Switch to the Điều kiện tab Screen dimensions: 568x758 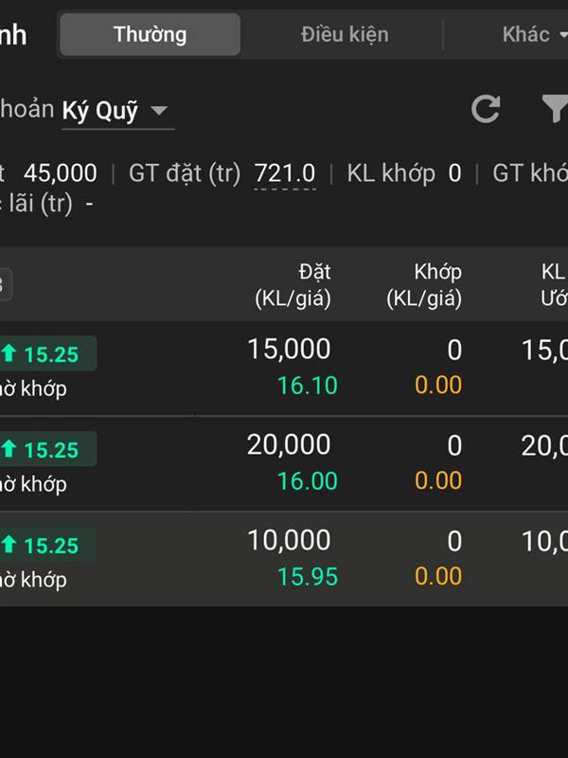[345, 34]
